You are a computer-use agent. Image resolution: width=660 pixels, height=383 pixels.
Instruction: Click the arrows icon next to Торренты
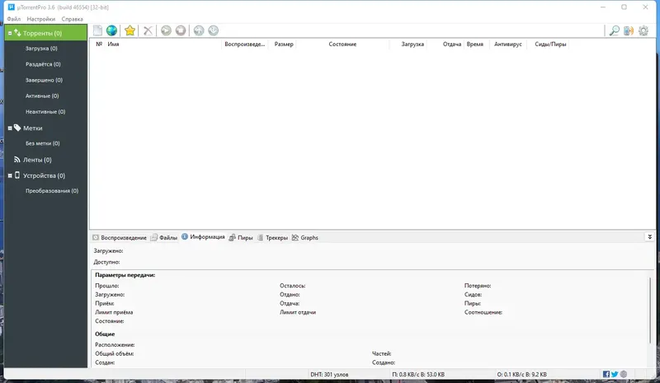pyautogui.click(x=17, y=32)
